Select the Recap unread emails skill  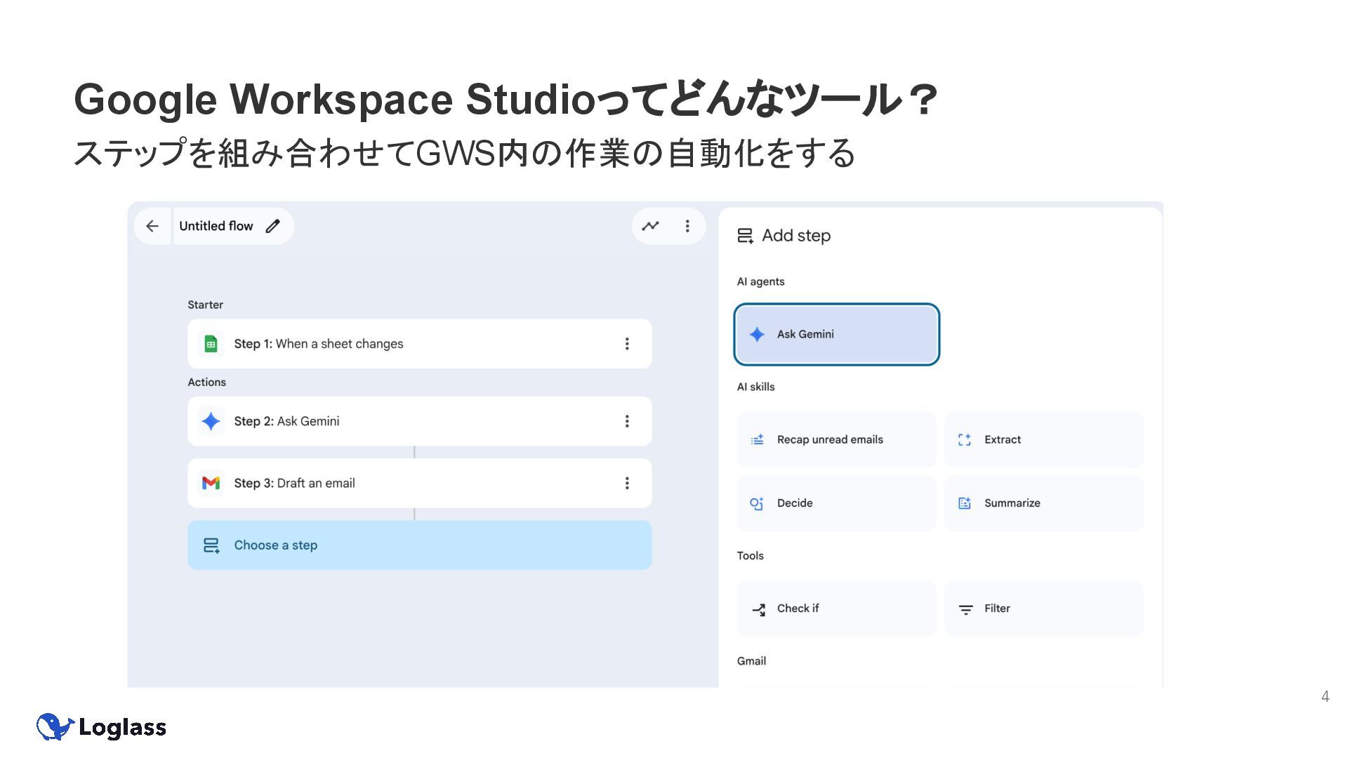[x=836, y=440]
